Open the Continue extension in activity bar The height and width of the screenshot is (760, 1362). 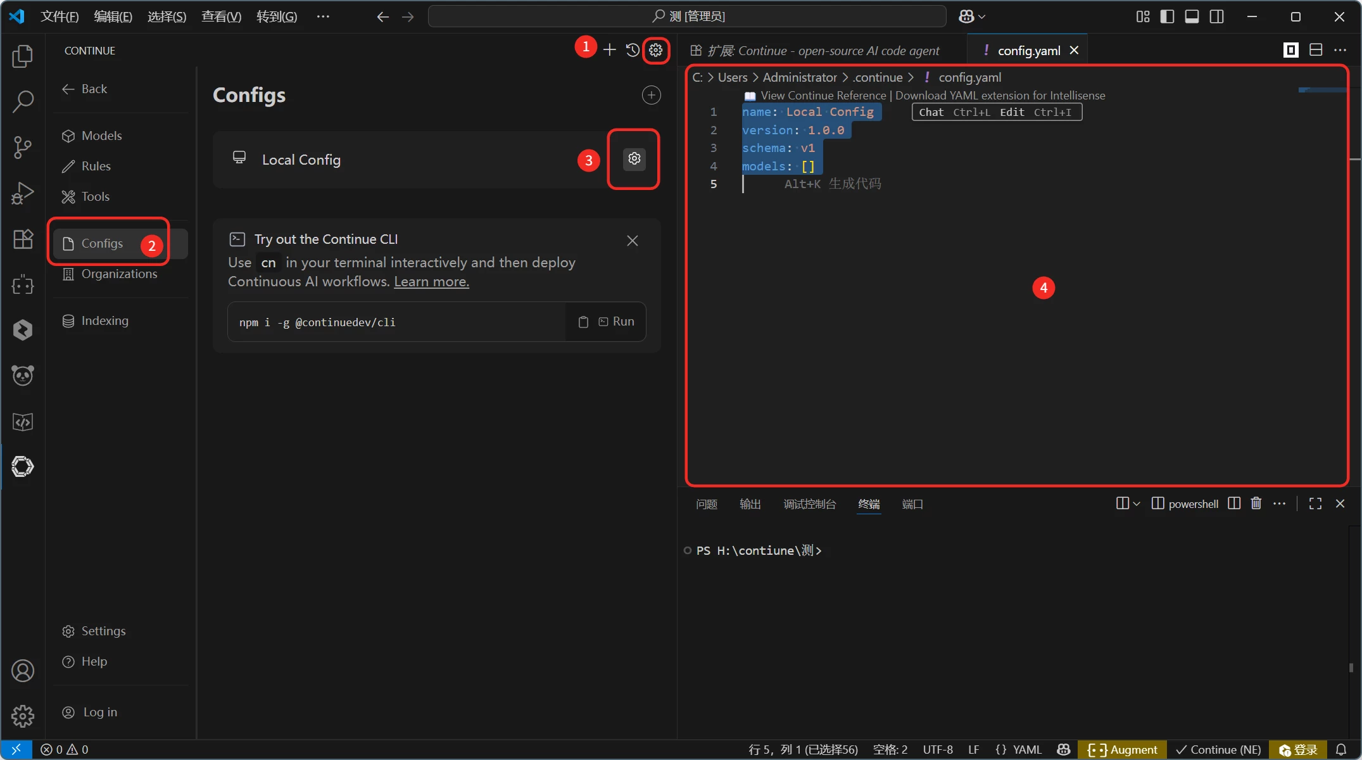23,467
